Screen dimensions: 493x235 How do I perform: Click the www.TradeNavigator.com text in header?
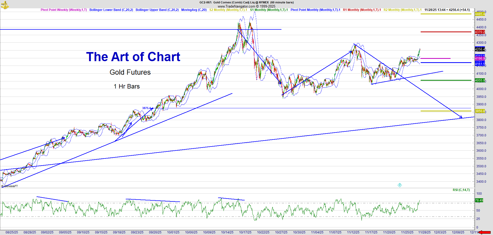[x=236, y=6]
